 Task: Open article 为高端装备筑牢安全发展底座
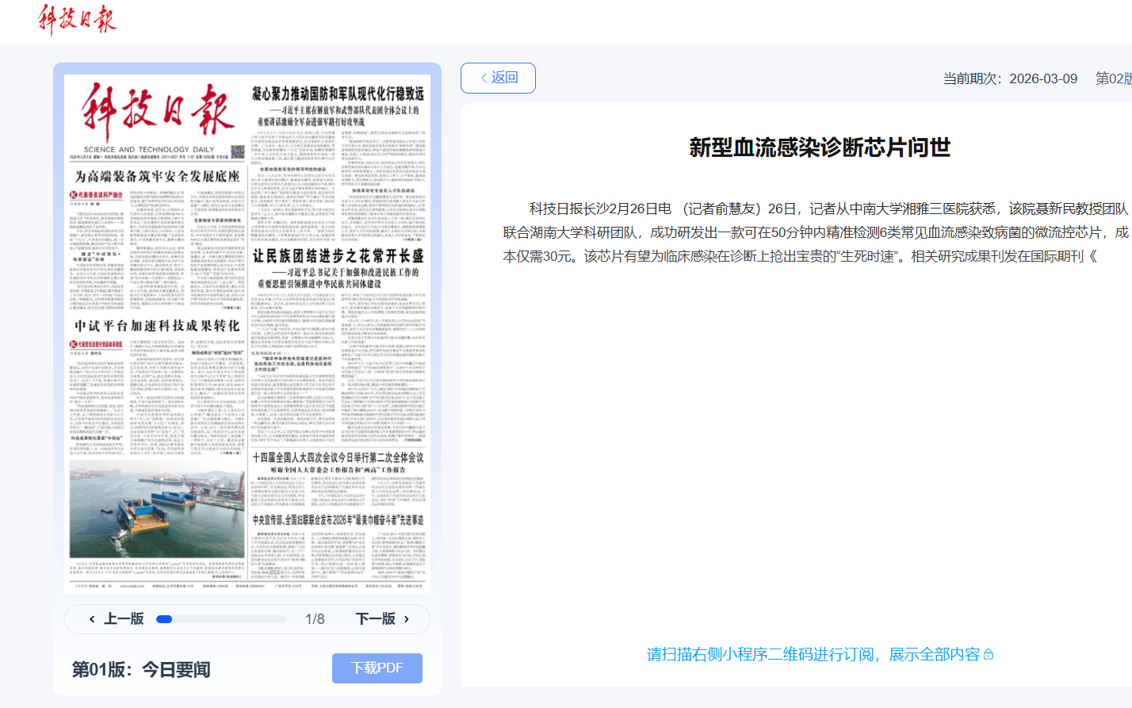coord(157,176)
